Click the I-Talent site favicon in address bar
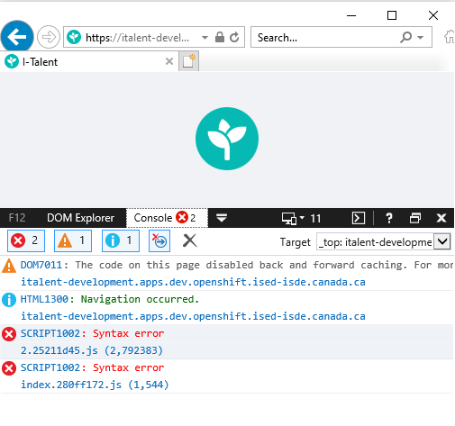The image size is (455, 426). 74,37
